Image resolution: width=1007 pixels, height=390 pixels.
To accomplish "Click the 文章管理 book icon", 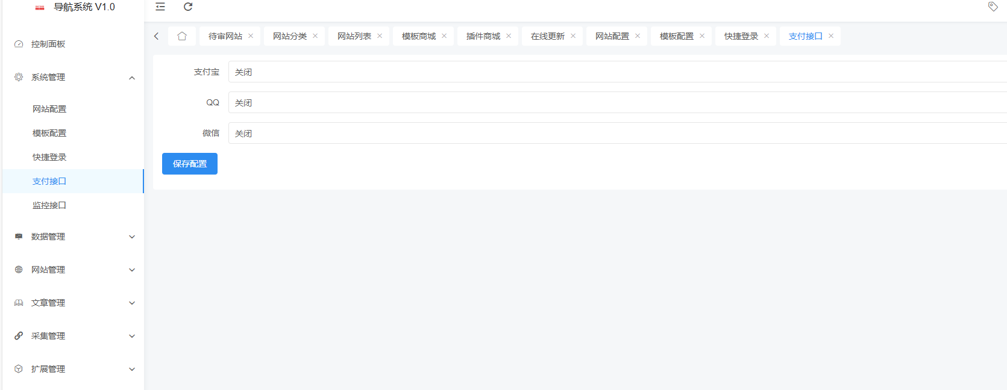I will [x=19, y=303].
